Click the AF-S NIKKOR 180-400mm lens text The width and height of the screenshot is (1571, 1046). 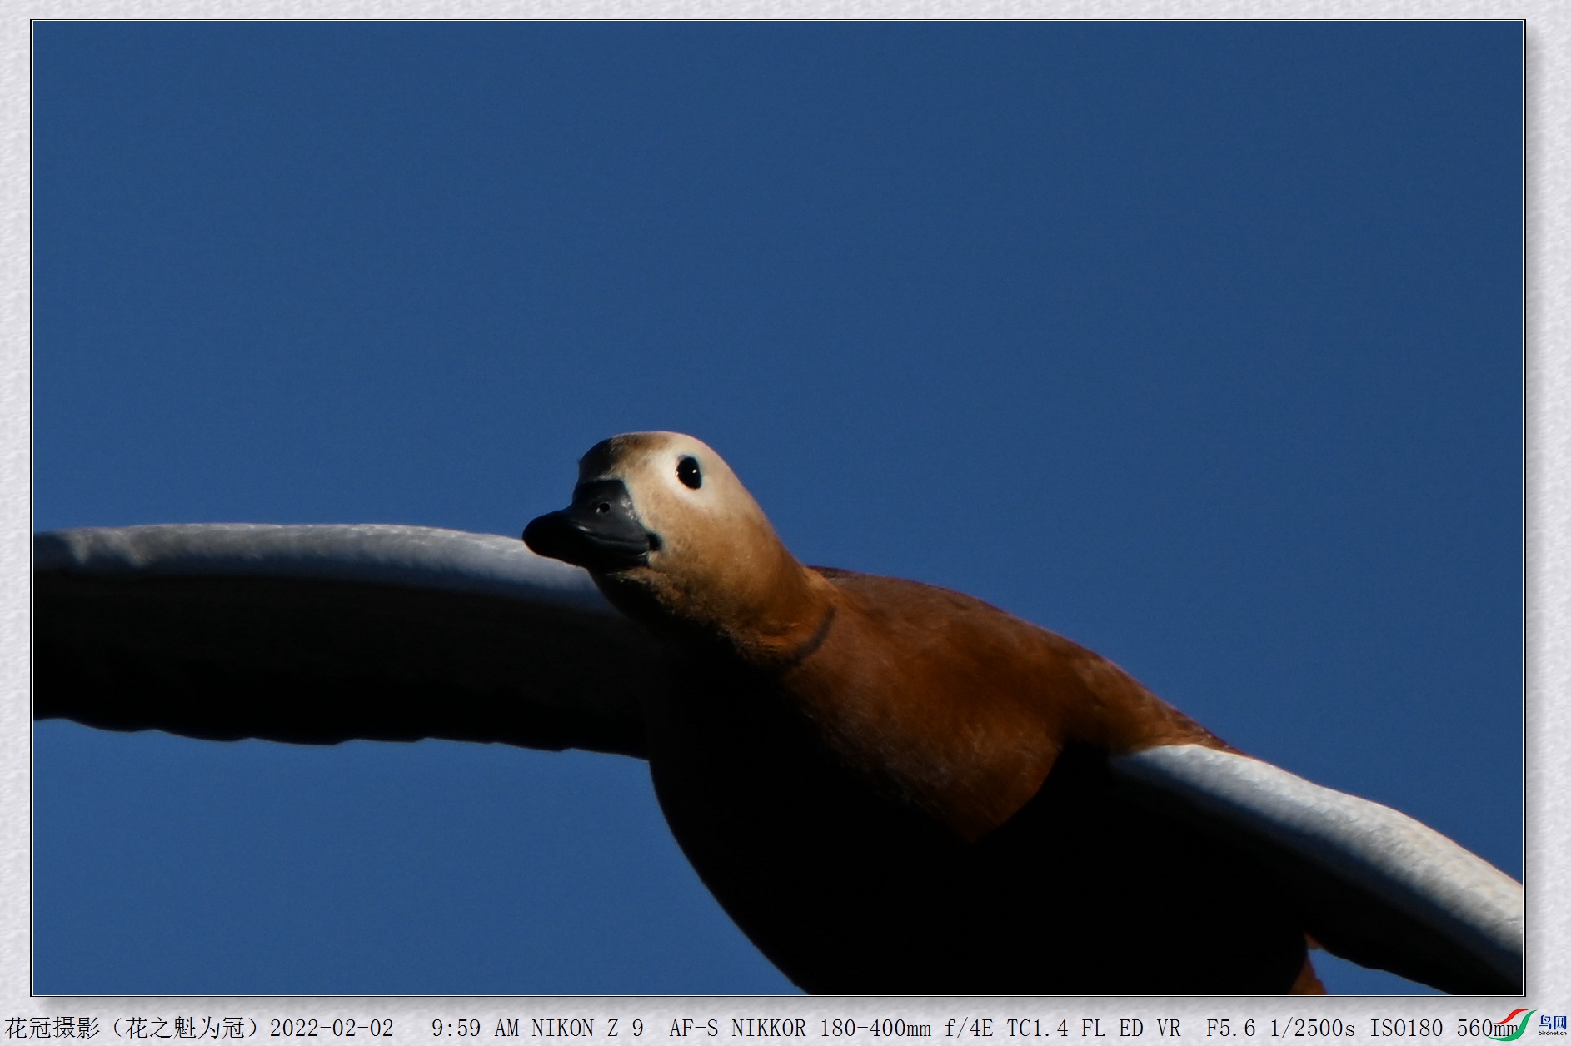click(x=800, y=1029)
